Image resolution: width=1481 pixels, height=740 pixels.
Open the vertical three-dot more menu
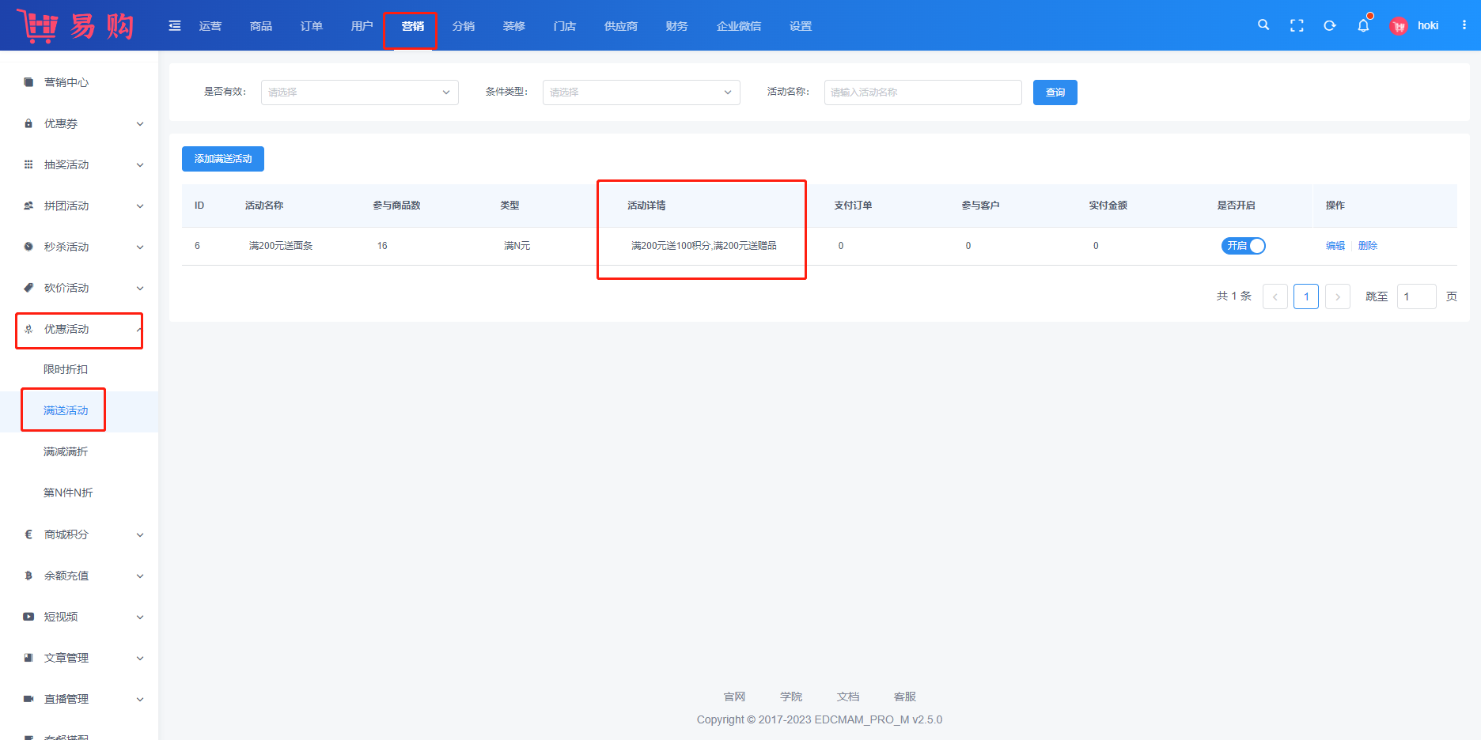1464,25
